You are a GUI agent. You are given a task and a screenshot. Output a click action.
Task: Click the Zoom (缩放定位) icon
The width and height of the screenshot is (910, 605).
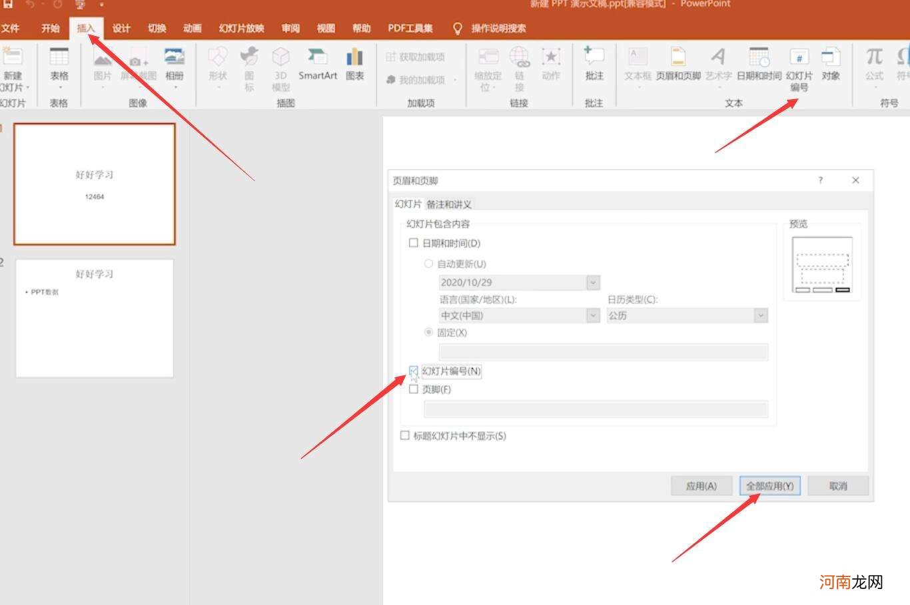[x=488, y=57]
